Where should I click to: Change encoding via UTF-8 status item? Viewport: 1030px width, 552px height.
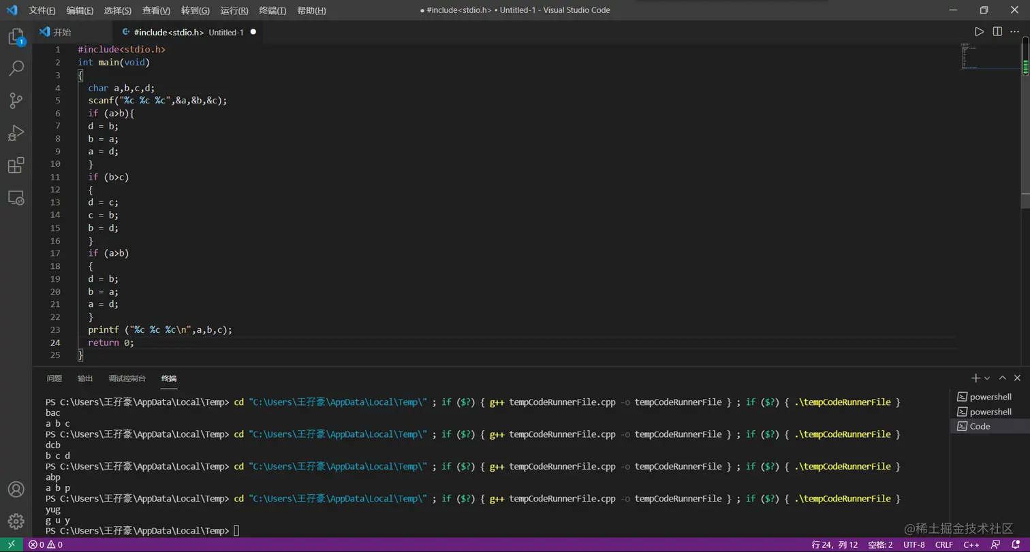click(914, 545)
